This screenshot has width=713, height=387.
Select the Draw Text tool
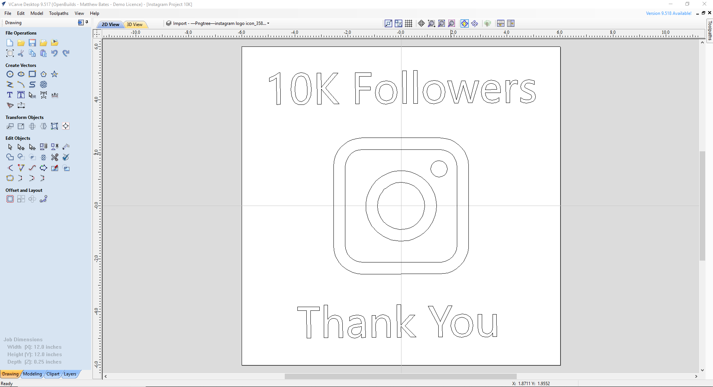click(x=10, y=95)
